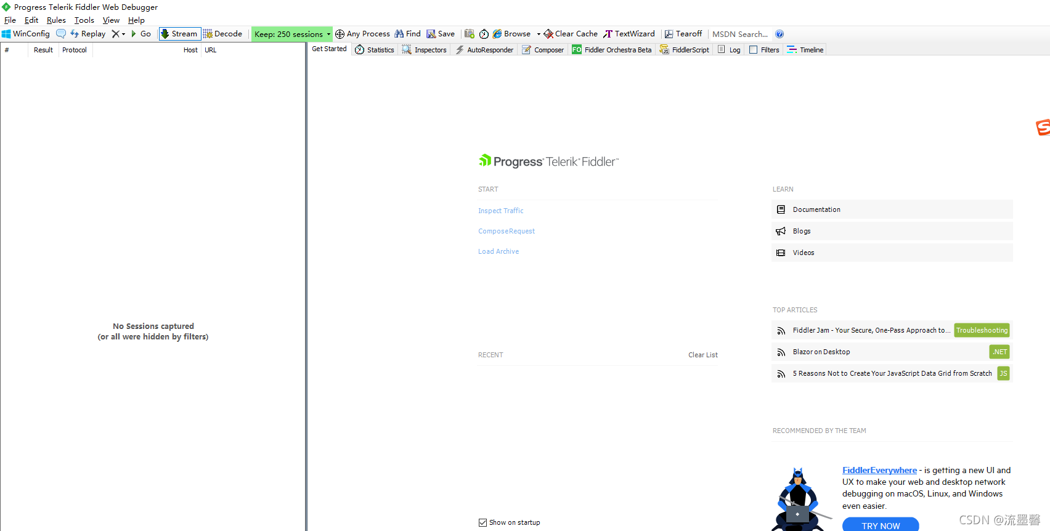Screen dimensions: 1050x531
Task: Switch to the FiddlerScript tab
Action: 684,50
